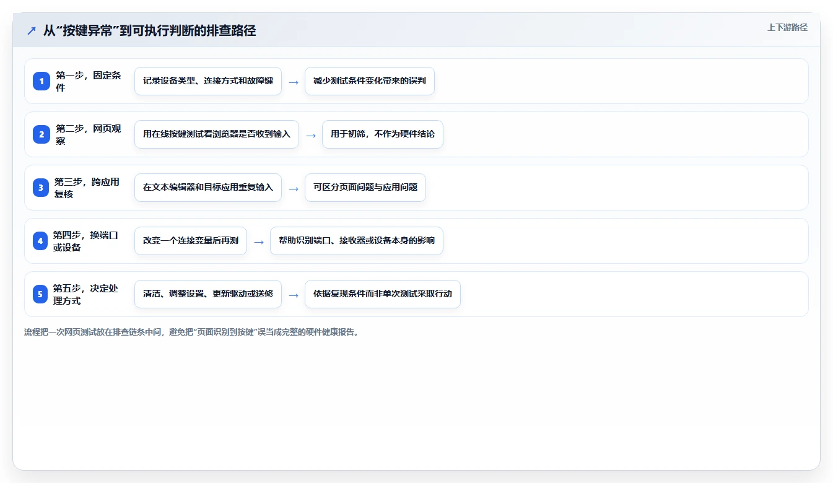Click the heading '从“按键异常”到可执行判断的排查路径'
This screenshot has width=833, height=483.
pos(149,30)
